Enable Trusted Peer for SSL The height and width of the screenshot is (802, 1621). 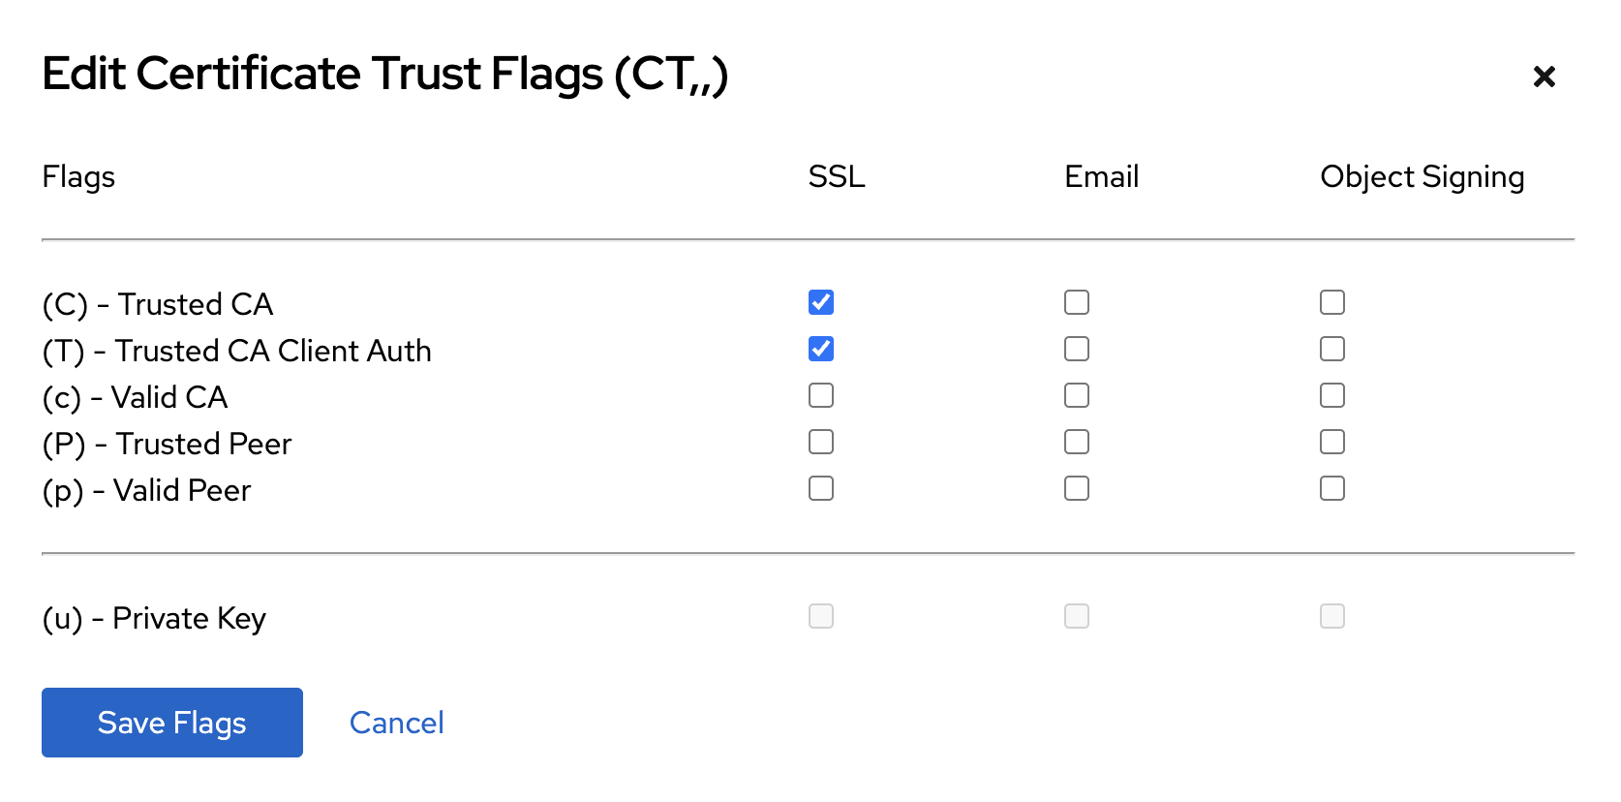pyautogui.click(x=821, y=442)
